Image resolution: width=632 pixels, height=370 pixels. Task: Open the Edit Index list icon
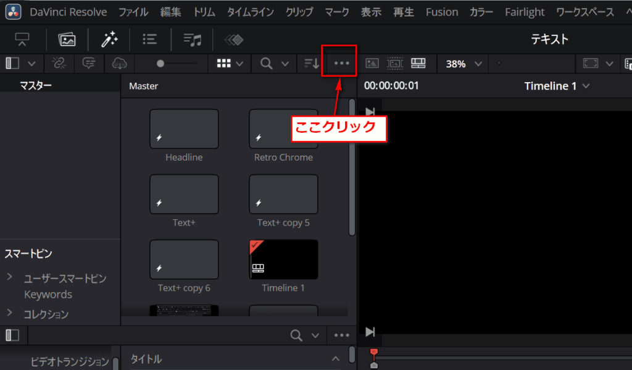click(x=149, y=40)
